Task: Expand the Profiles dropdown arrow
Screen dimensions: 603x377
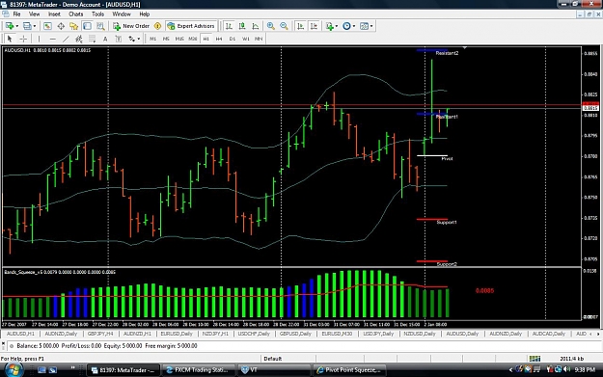Action: click(x=35, y=26)
